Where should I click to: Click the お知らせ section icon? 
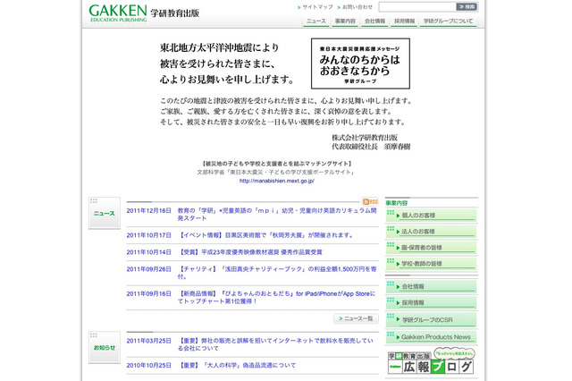coord(104,346)
